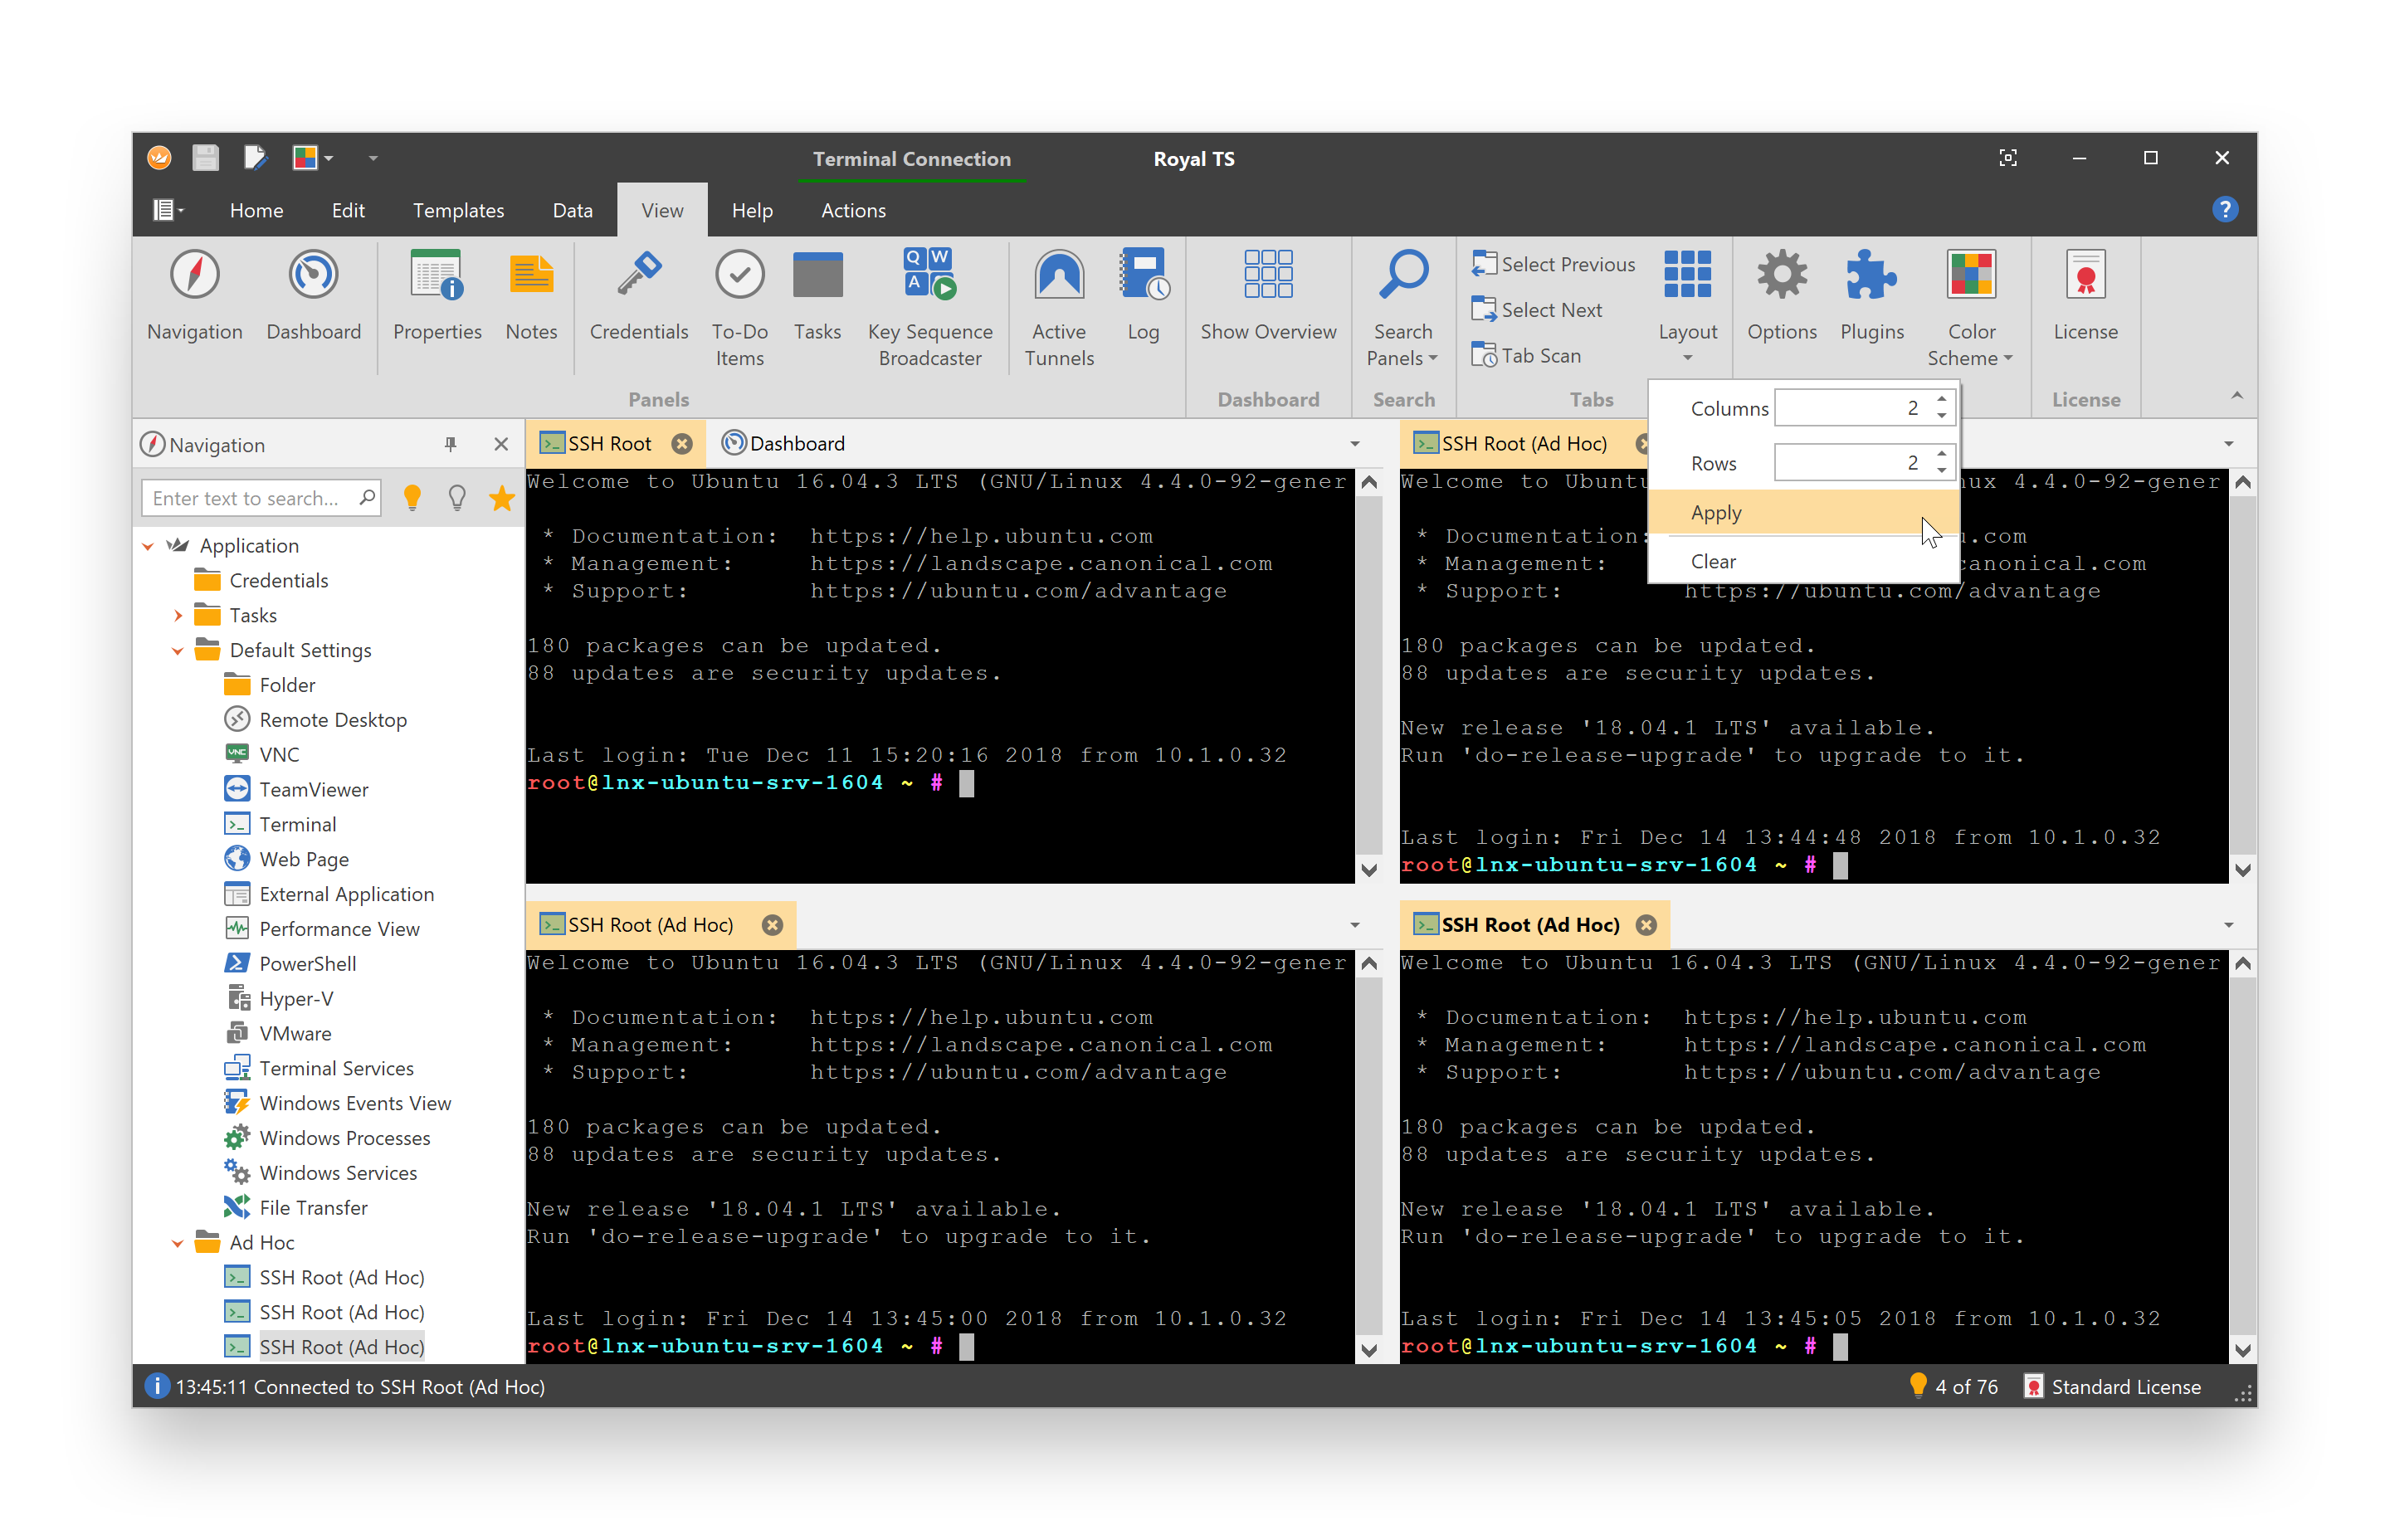Open tab list dropdown of top-left pane
The height and width of the screenshot is (1540, 2390).
point(1355,444)
